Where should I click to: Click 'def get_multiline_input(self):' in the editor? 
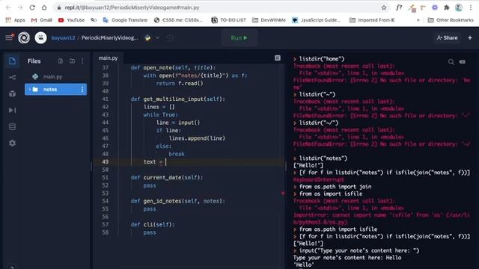(x=178, y=99)
